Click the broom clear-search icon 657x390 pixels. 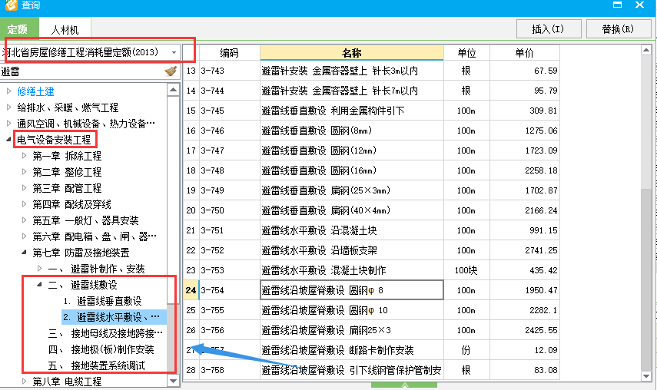point(171,71)
